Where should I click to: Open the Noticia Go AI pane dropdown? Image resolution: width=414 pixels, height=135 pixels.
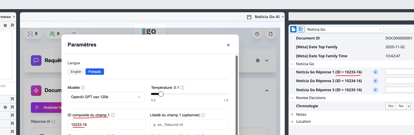click(x=283, y=17)
